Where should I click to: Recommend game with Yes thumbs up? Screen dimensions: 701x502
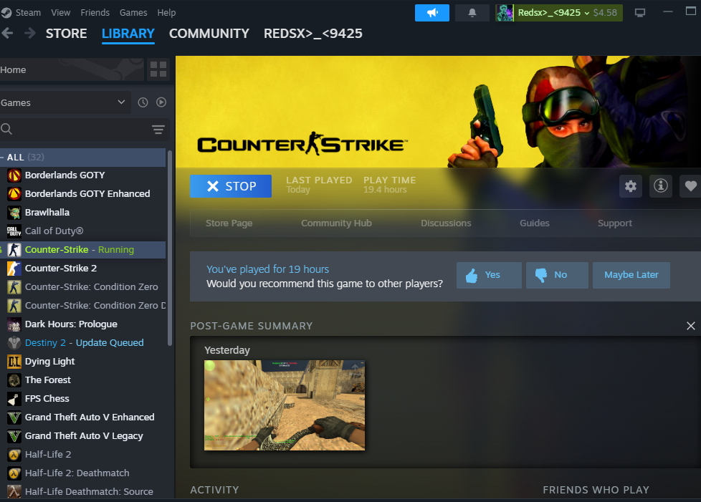489,275
